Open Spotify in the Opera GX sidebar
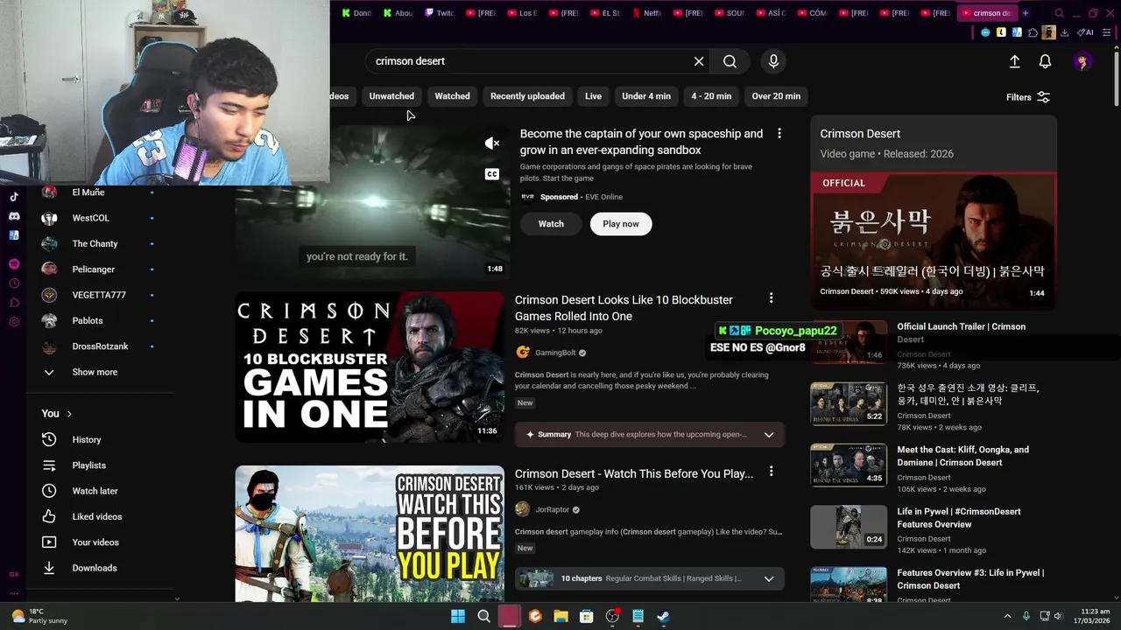 click(14, 263)
